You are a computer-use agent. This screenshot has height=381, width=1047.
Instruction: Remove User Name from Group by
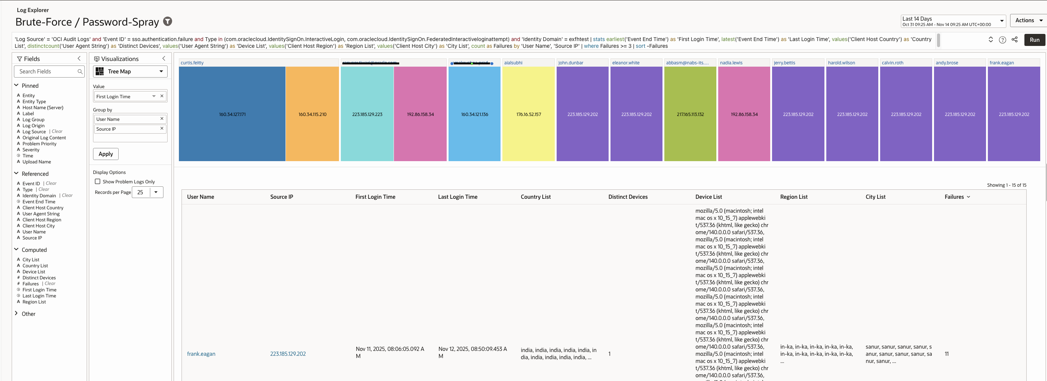click(x=162, y=119)
